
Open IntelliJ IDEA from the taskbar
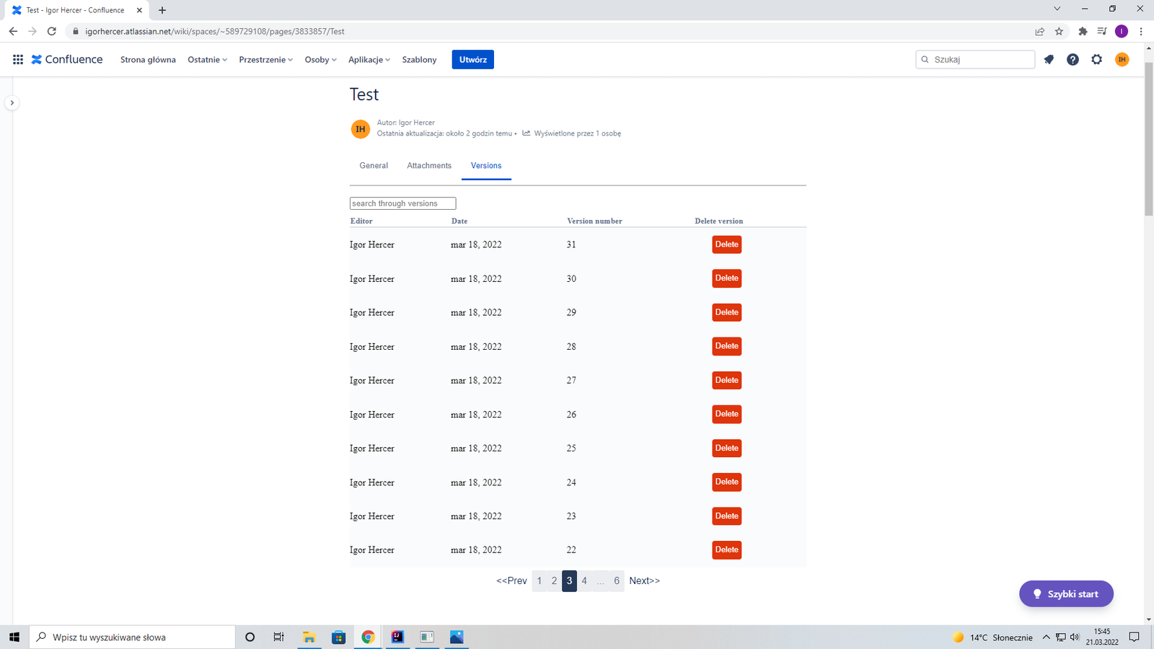397,637
